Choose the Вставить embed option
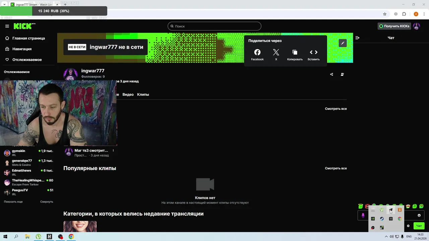The width and height of the screenshot is (429, 241). pyautogui.click(x=314, y=55)
